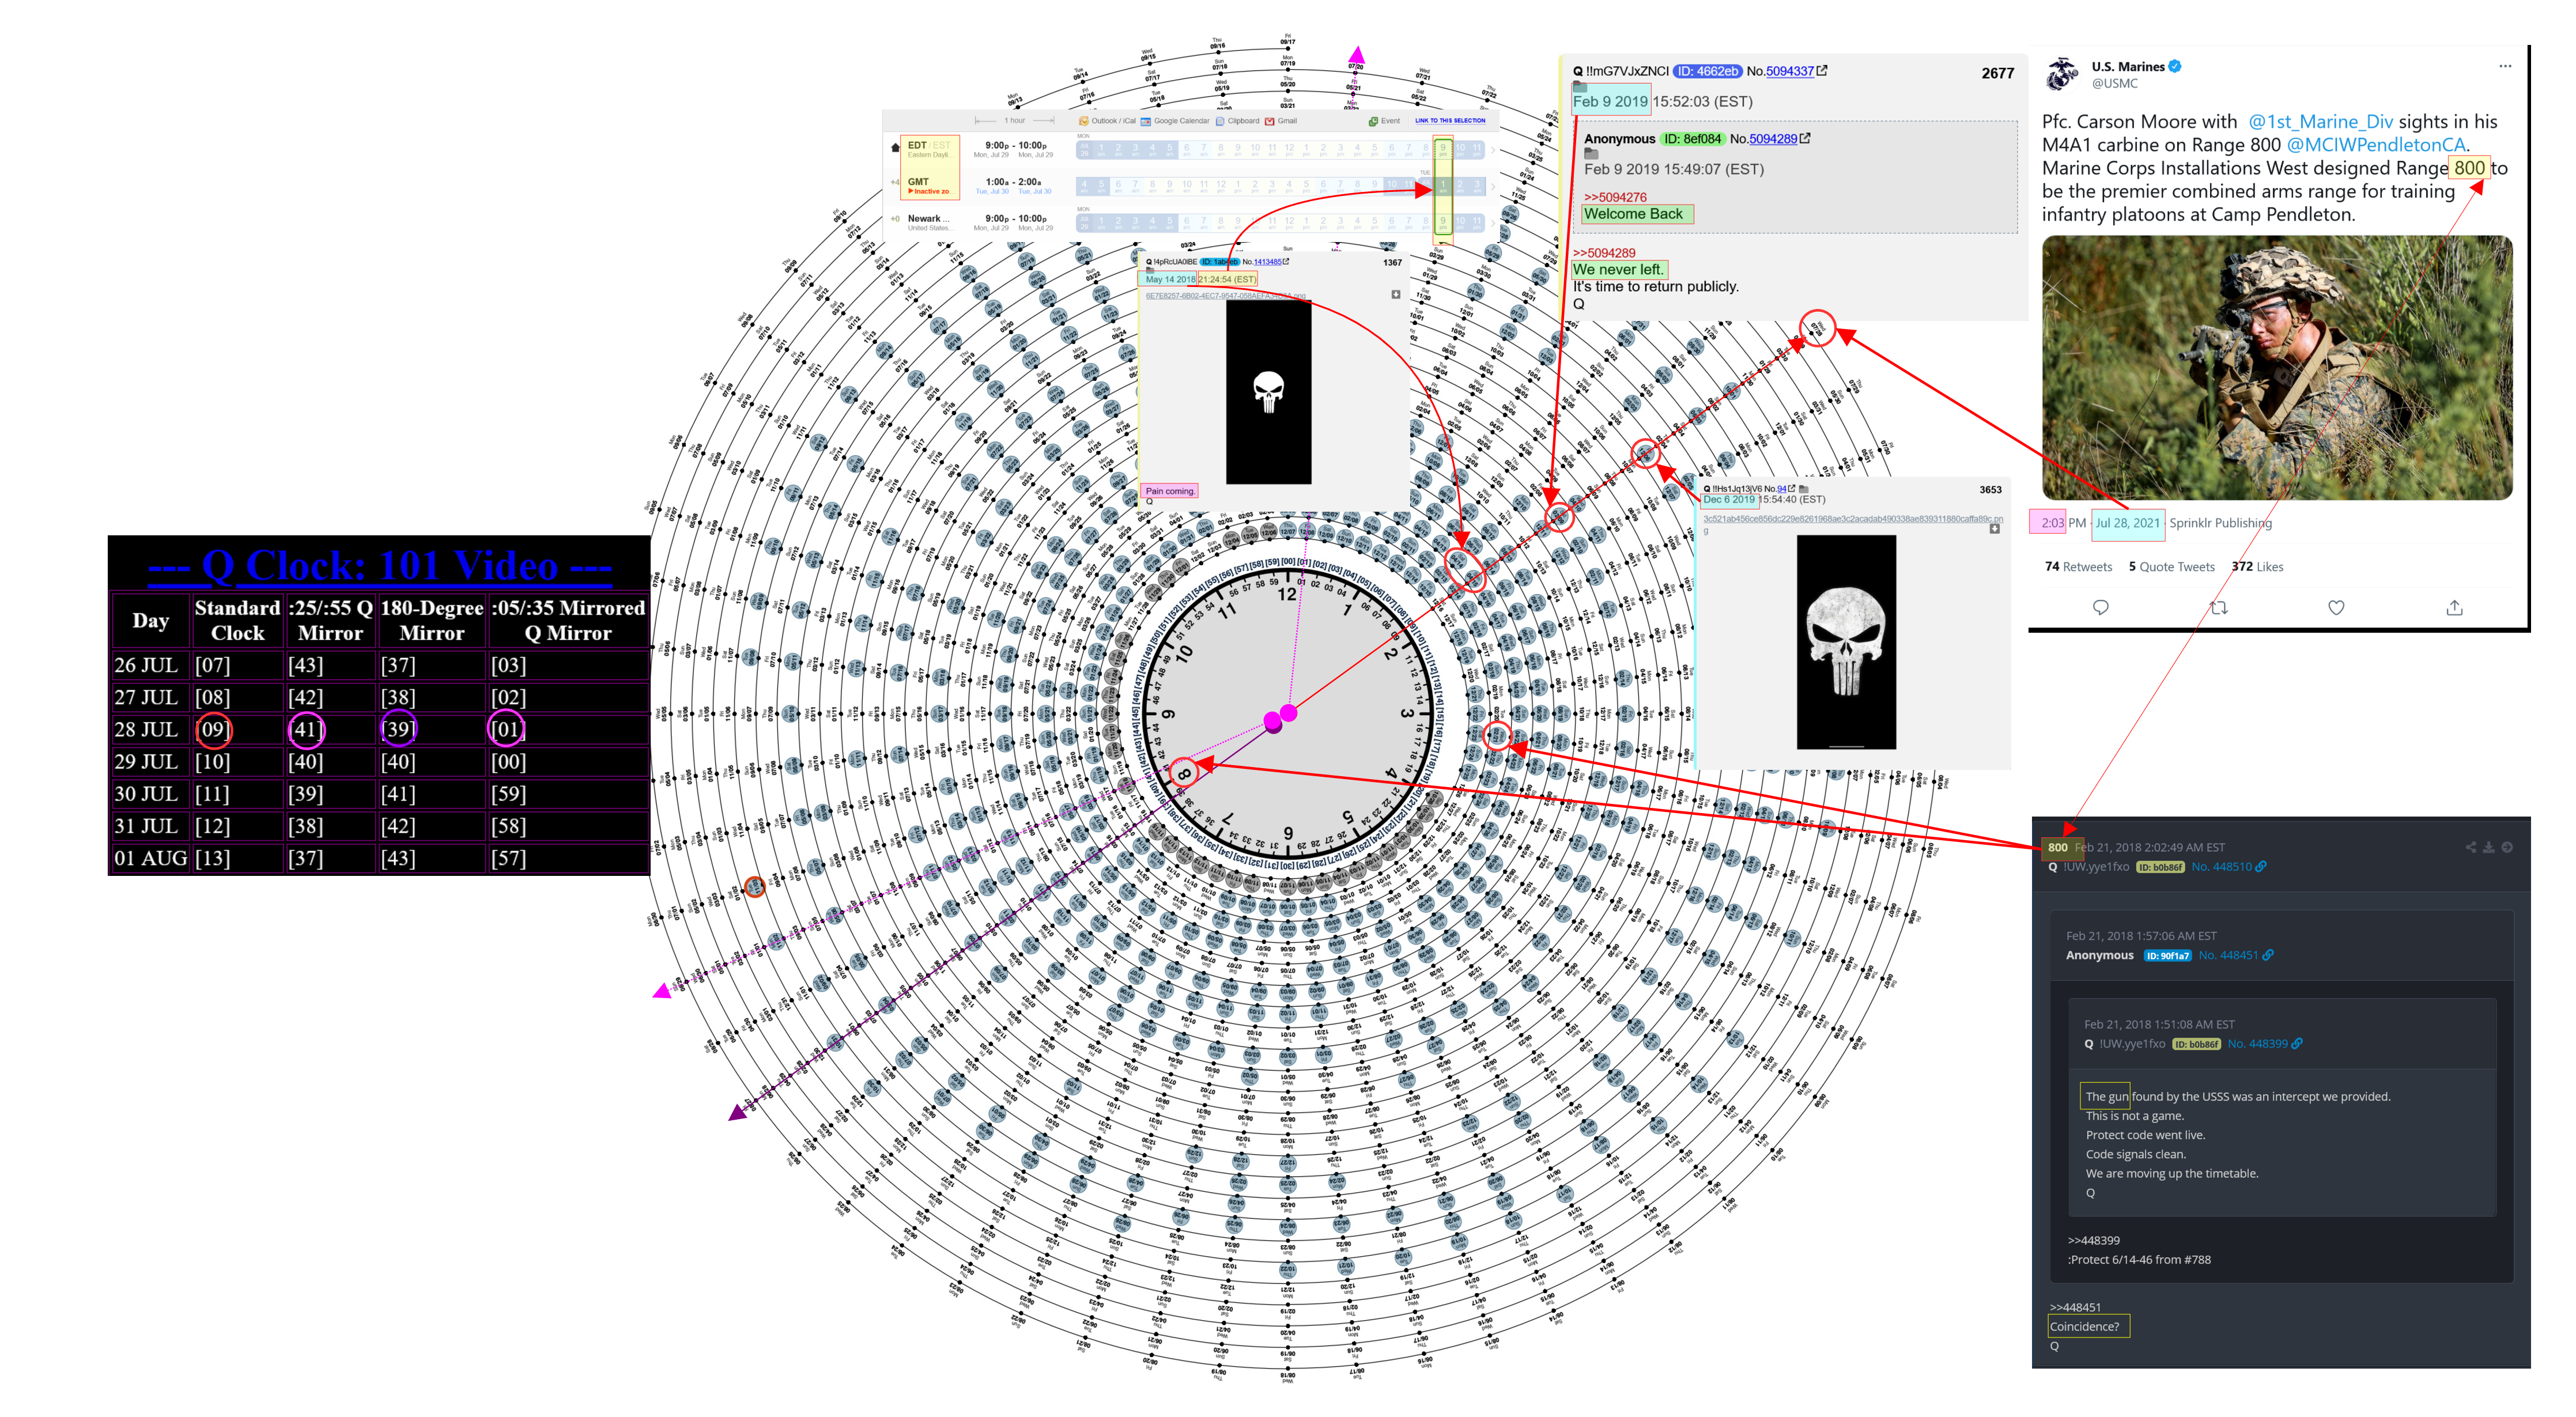Image resolution: width=2576 pixels, height=1417 pixels.
Task: Click the circled [39] cell in the 28 JUL row
Action: pyautogui.click(x=398, y=729)
